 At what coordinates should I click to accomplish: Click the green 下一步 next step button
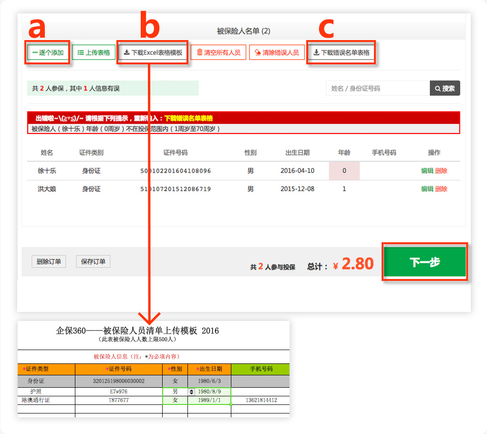(425, 262)
